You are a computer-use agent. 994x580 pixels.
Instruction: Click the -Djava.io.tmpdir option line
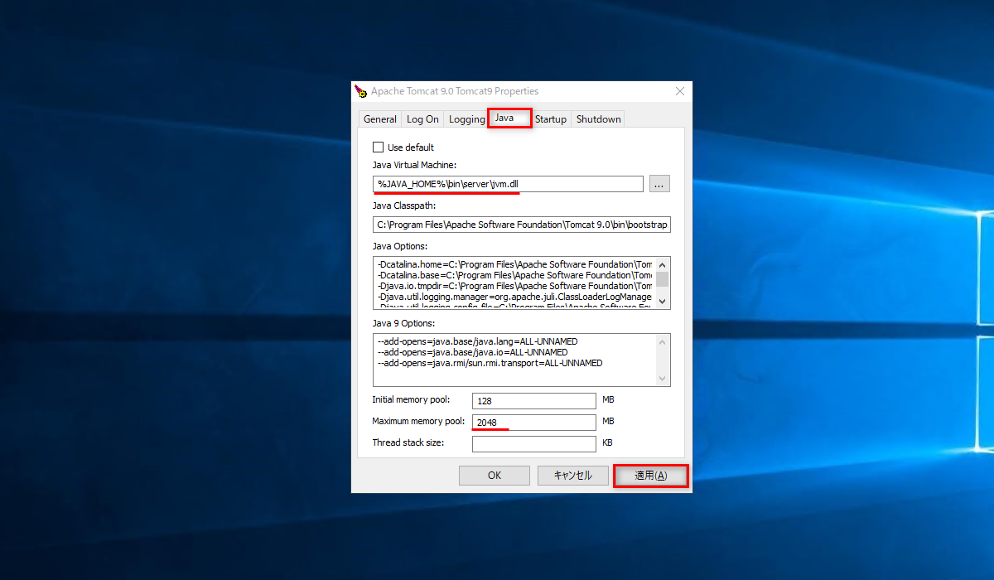pyautogui.click(x=514, y=286)
